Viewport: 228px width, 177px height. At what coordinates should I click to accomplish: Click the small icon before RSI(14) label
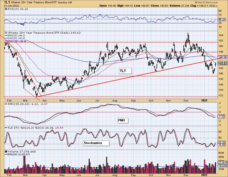point(6,9)
